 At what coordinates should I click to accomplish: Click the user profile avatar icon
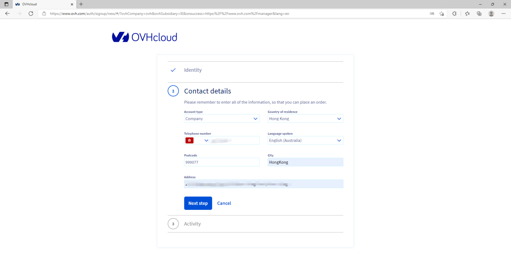[x=491, y=13]
